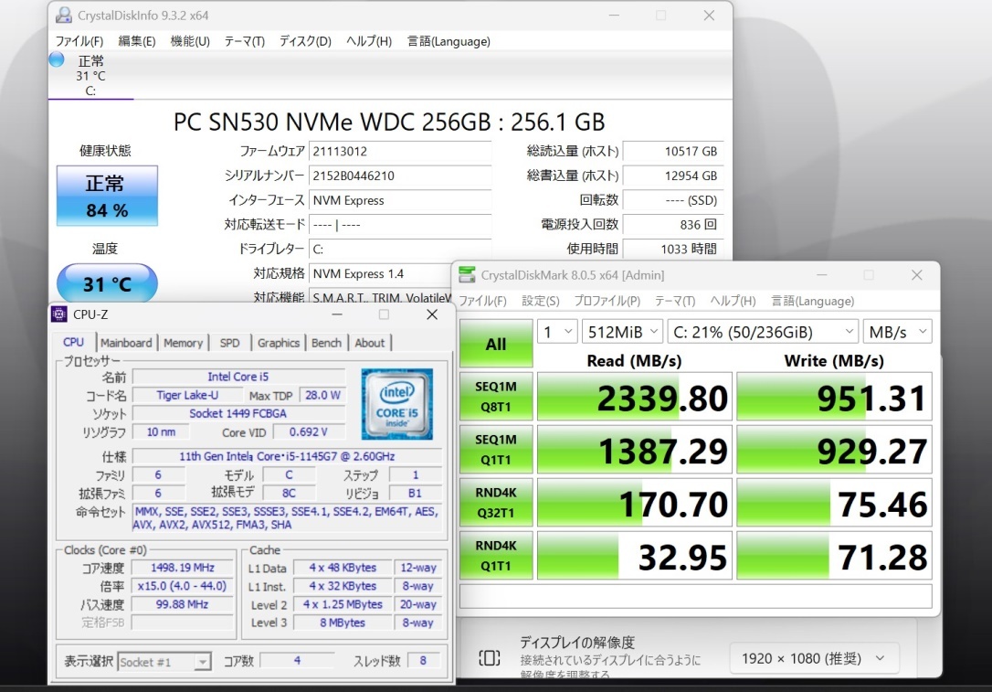Open the MB/s unit dropdown
The image size is (992, 692).
[x=897, y=332]
